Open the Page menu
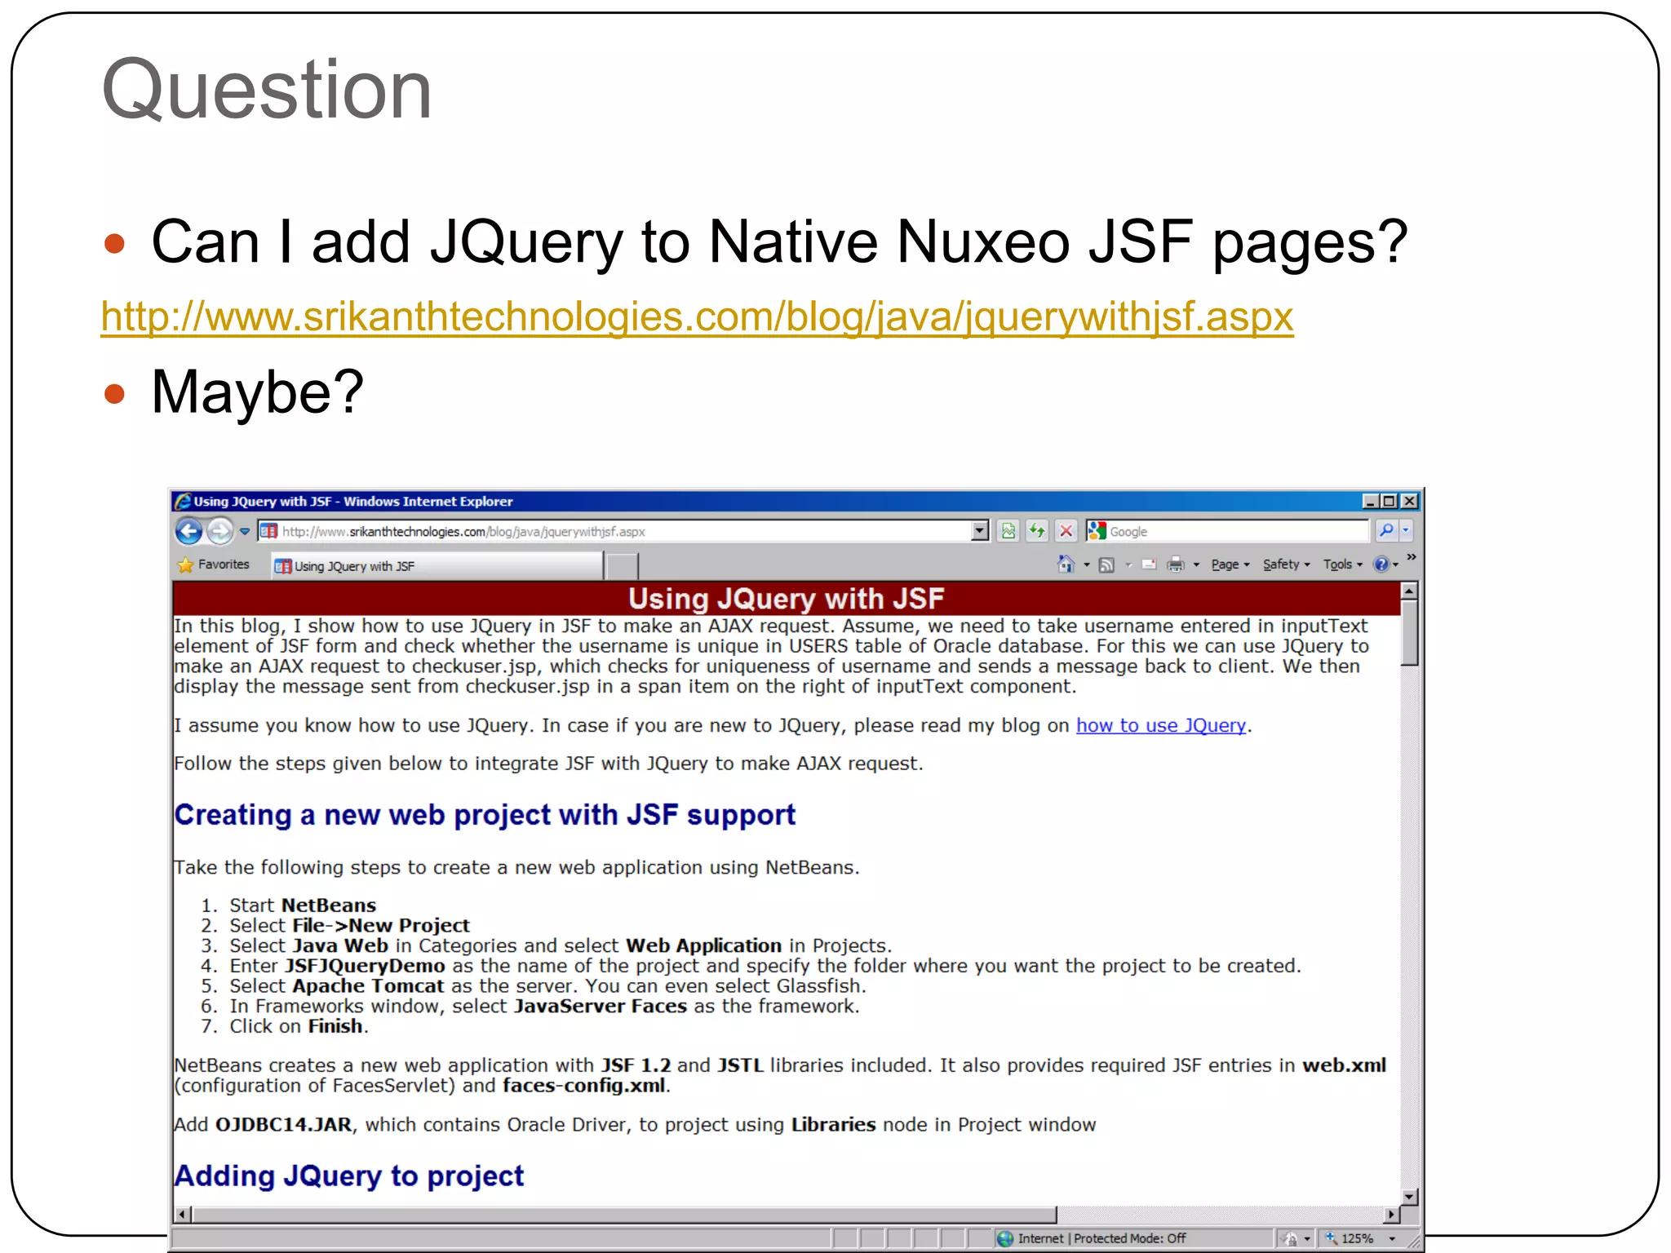The image size is (1671, 1253). coord(1229,565)
